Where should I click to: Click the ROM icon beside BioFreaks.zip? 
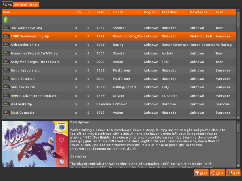click(x=6, y=104)
